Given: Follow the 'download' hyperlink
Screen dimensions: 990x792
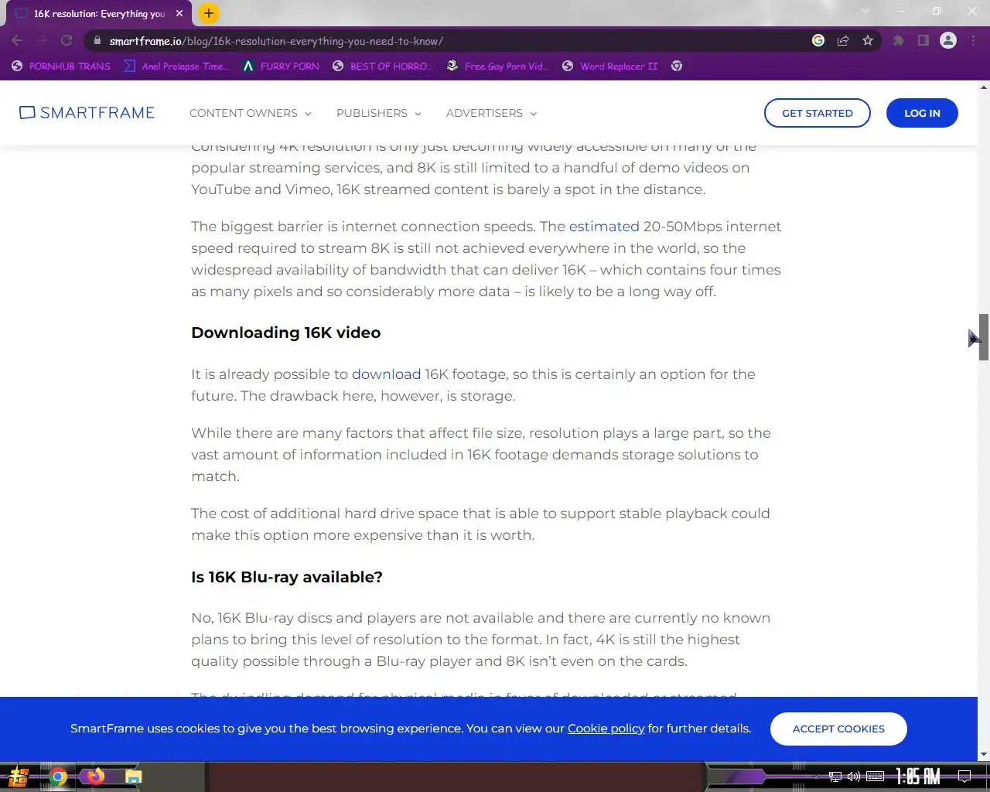Looking at the screenshot, I should pos(386,374).
